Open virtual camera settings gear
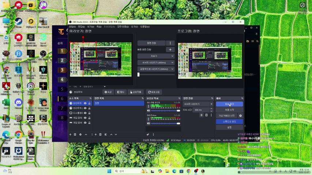 tap(240, 116)
